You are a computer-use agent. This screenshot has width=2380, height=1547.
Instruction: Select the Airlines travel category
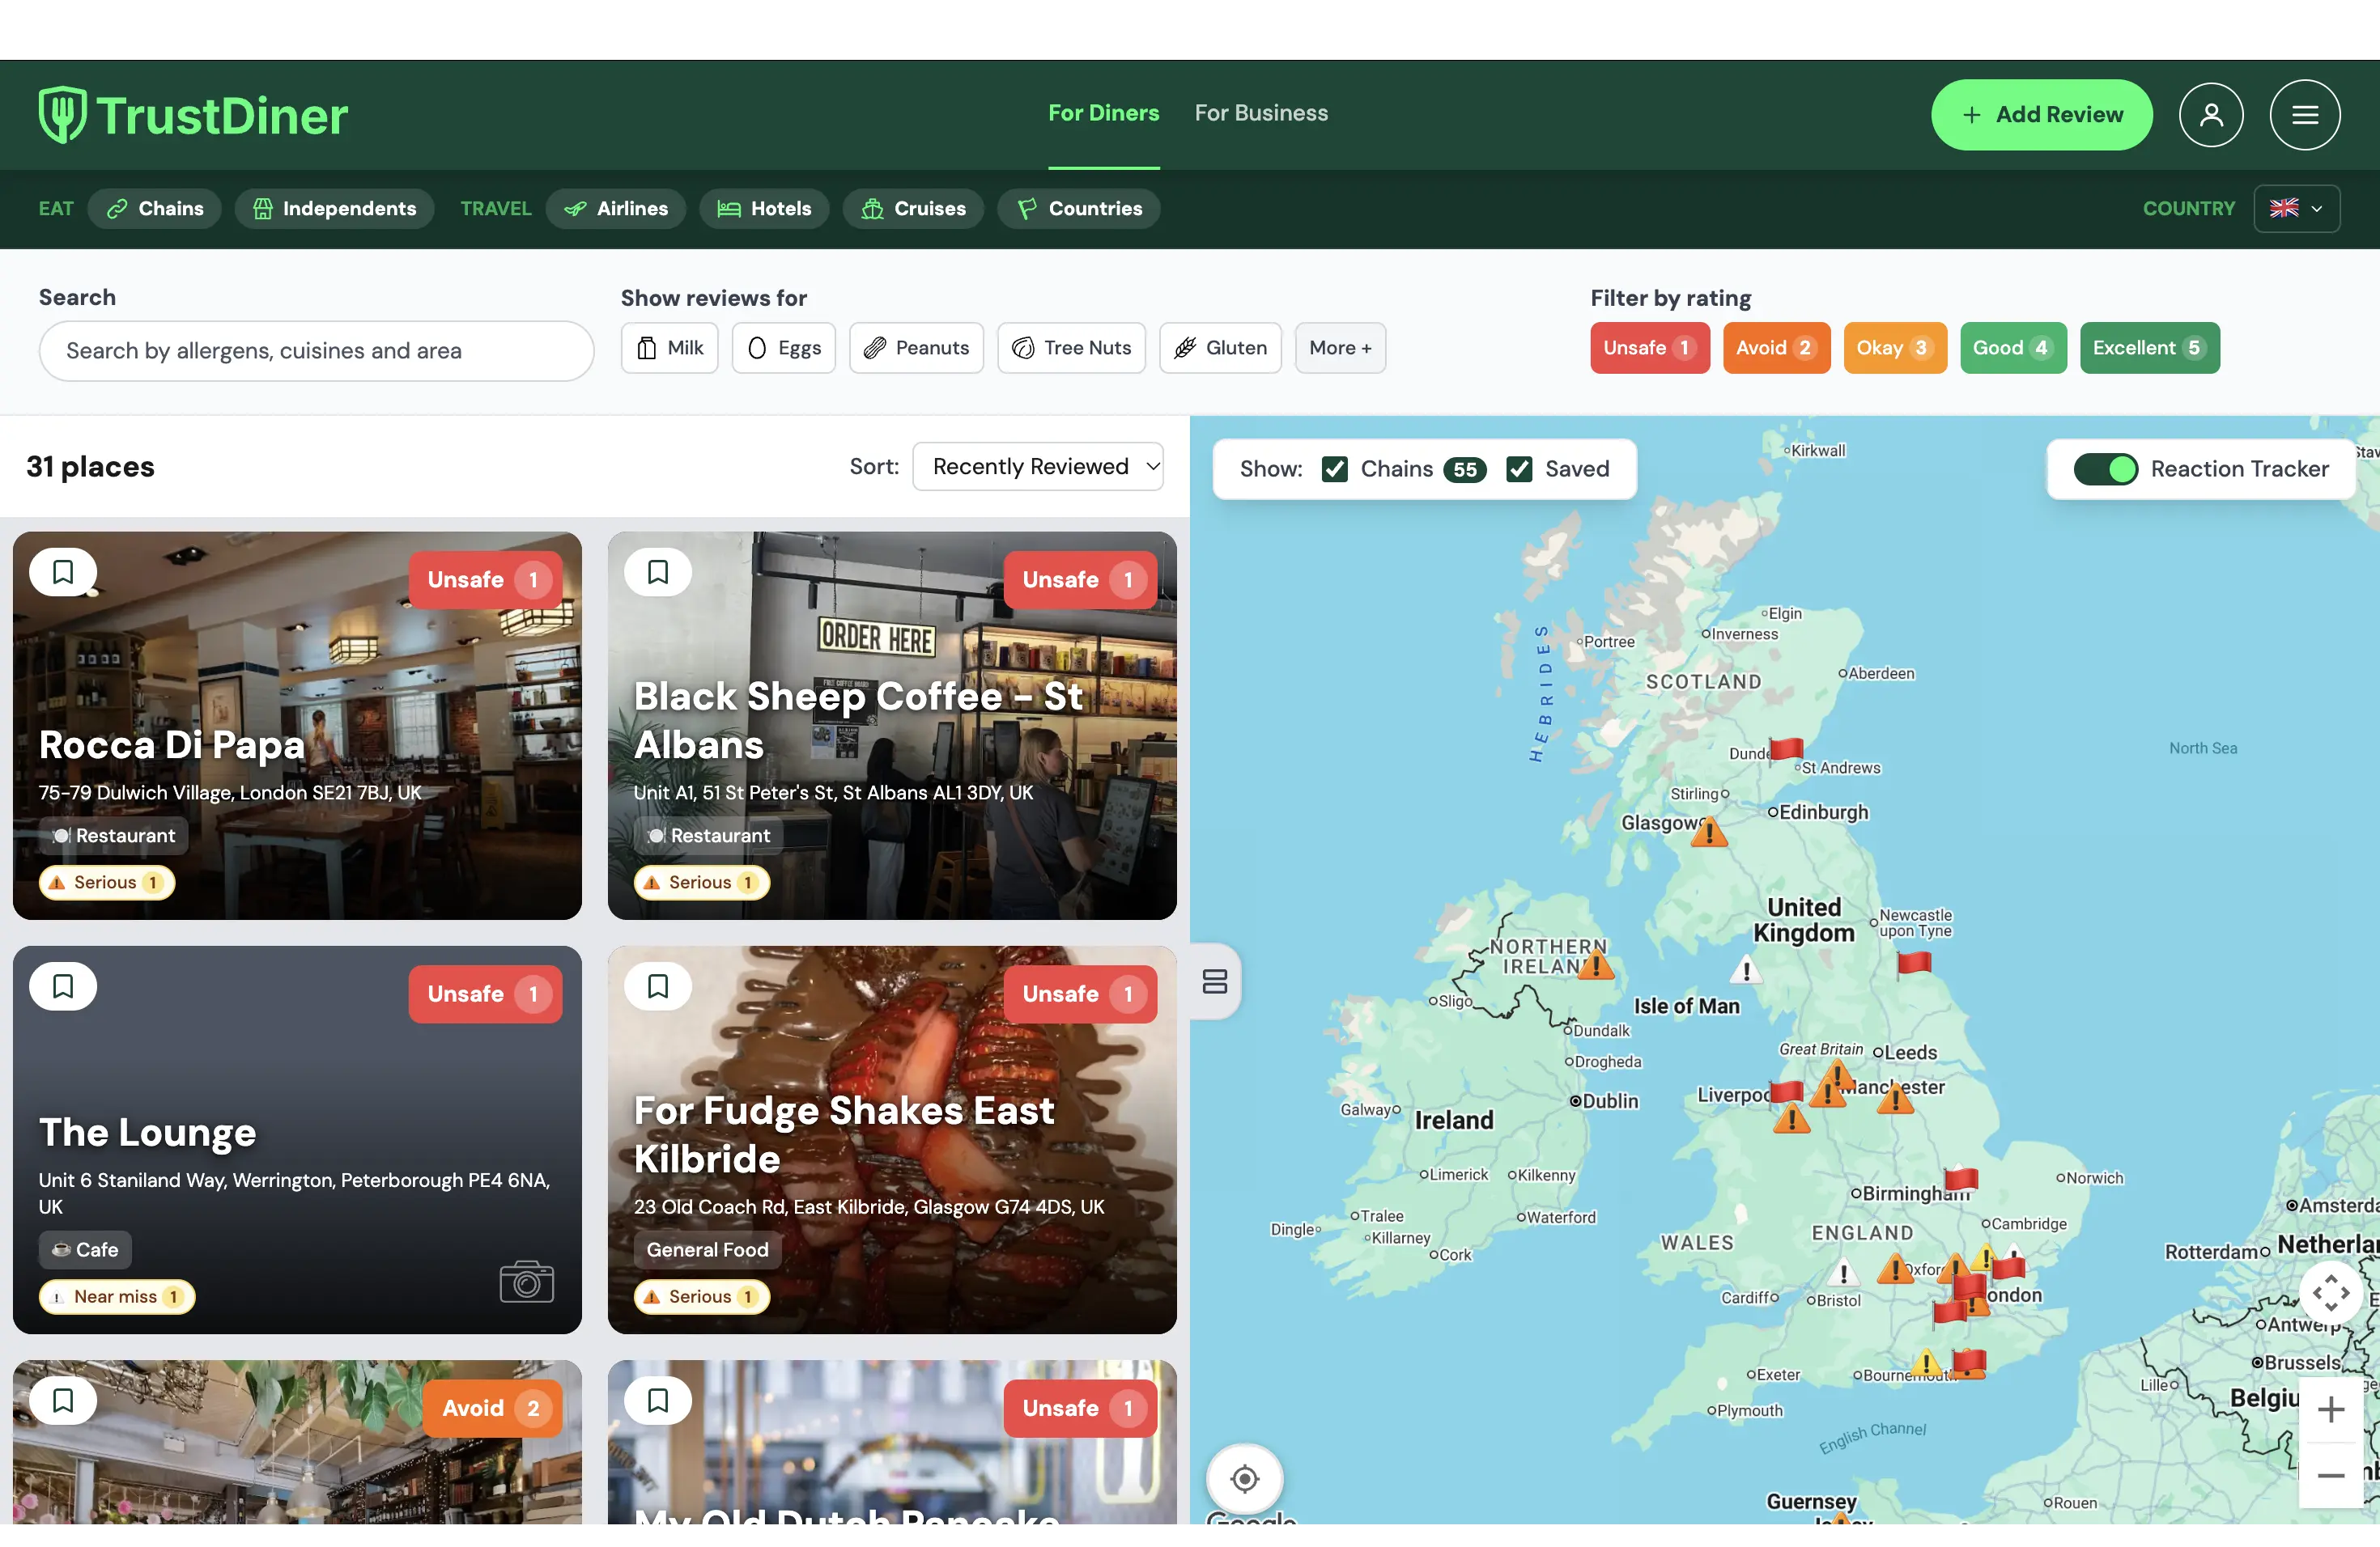(616, 209)
